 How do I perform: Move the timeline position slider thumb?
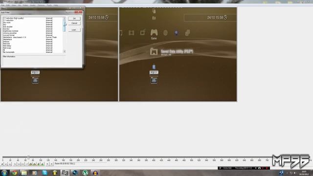pyautogui.click(x=28, y=157)
